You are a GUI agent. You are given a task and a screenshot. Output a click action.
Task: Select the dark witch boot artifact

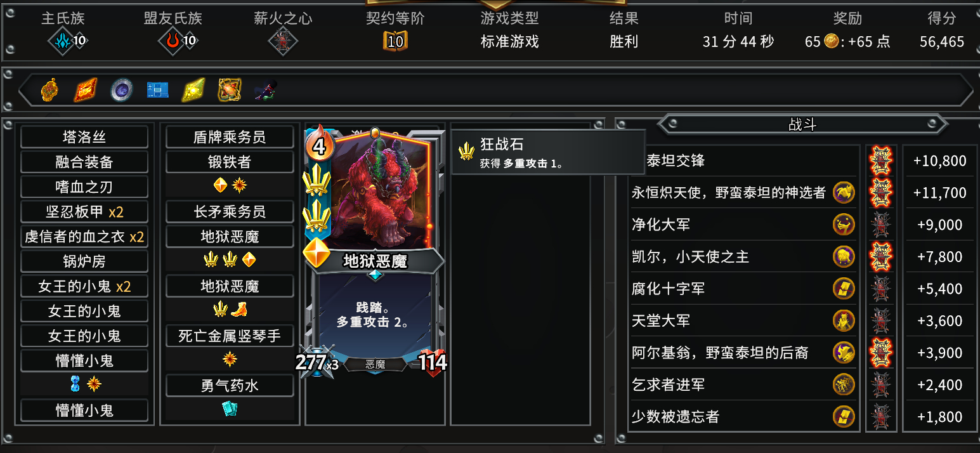coord(265,91)
